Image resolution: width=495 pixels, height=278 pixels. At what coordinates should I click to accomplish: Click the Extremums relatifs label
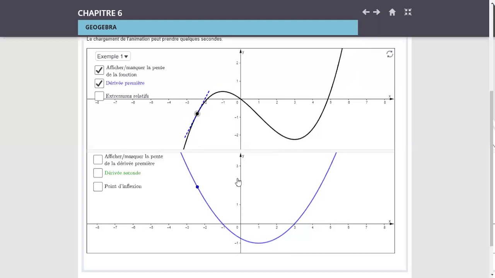point(127,96)
